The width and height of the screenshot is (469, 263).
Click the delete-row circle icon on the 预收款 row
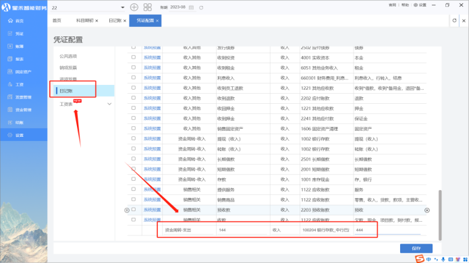[x=427, y=210]
